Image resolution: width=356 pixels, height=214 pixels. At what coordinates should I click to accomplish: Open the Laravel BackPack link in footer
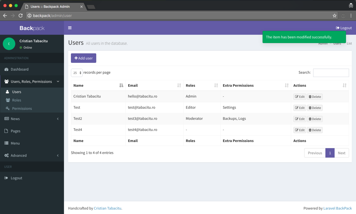pyautogui.click(x=338, y=208)
